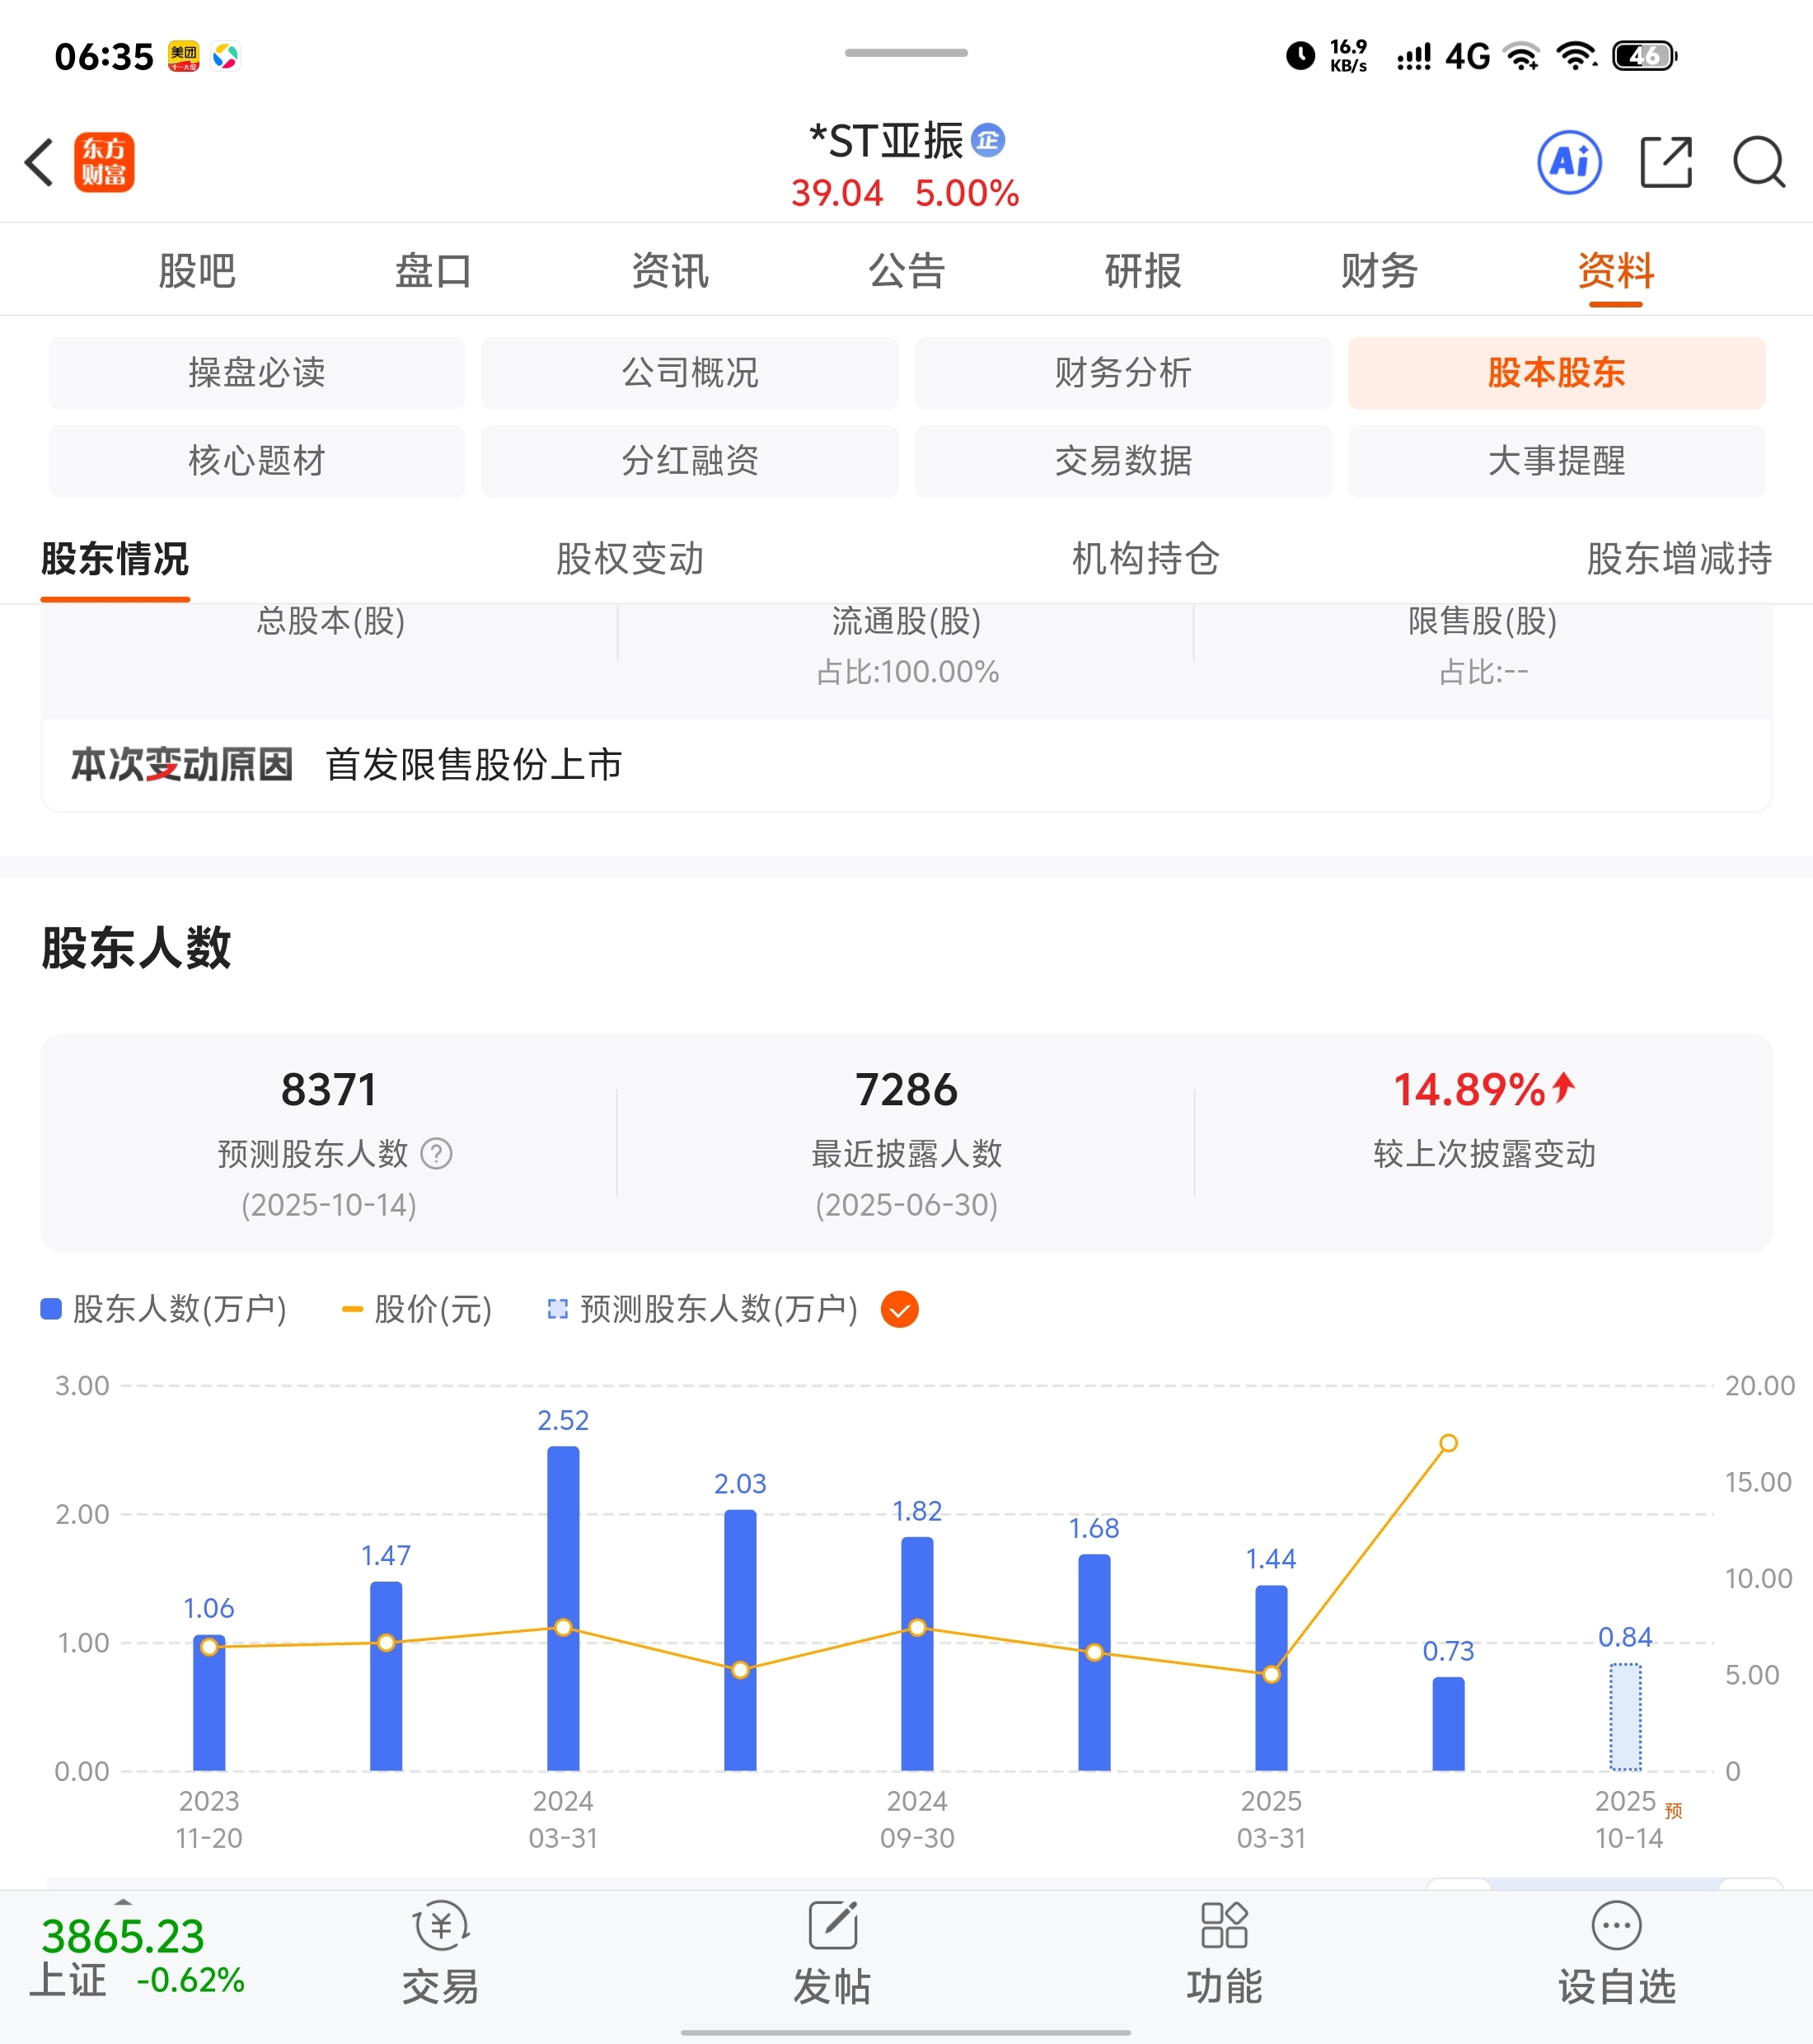This screenshot has width=1813, height=2044.
Task: Expand the 上证 index ticker arrow
Action: tap(123, 1899)
